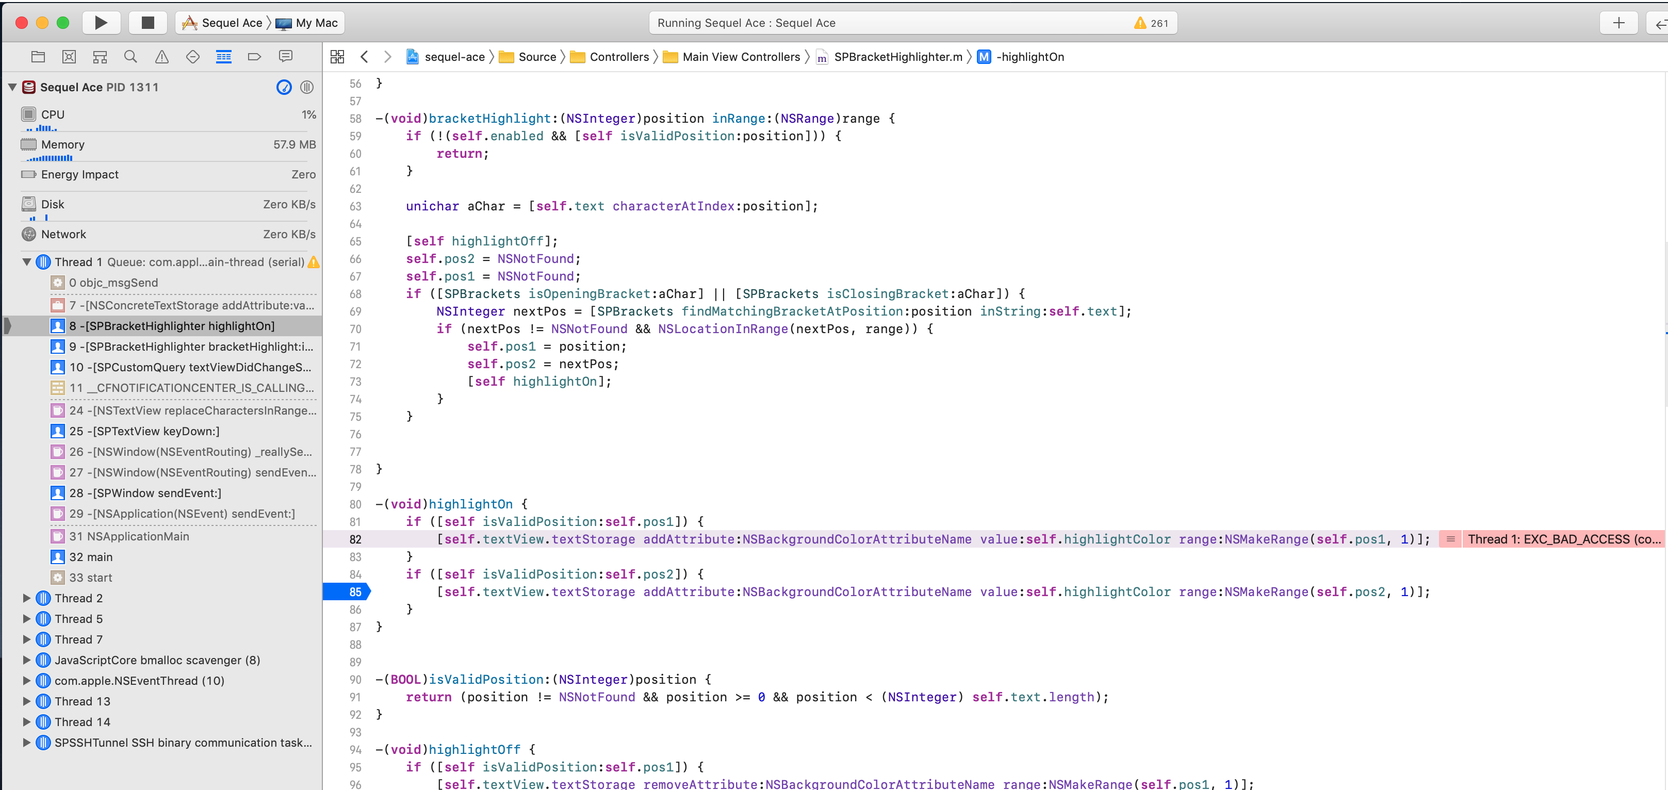
Task: Open the Symbol navigator icon
Action: [x=100, y=57]
